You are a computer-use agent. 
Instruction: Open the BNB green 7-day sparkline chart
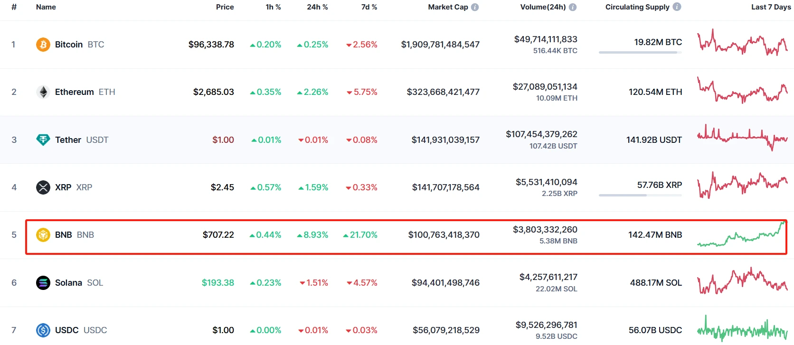(x=742, y=233)
